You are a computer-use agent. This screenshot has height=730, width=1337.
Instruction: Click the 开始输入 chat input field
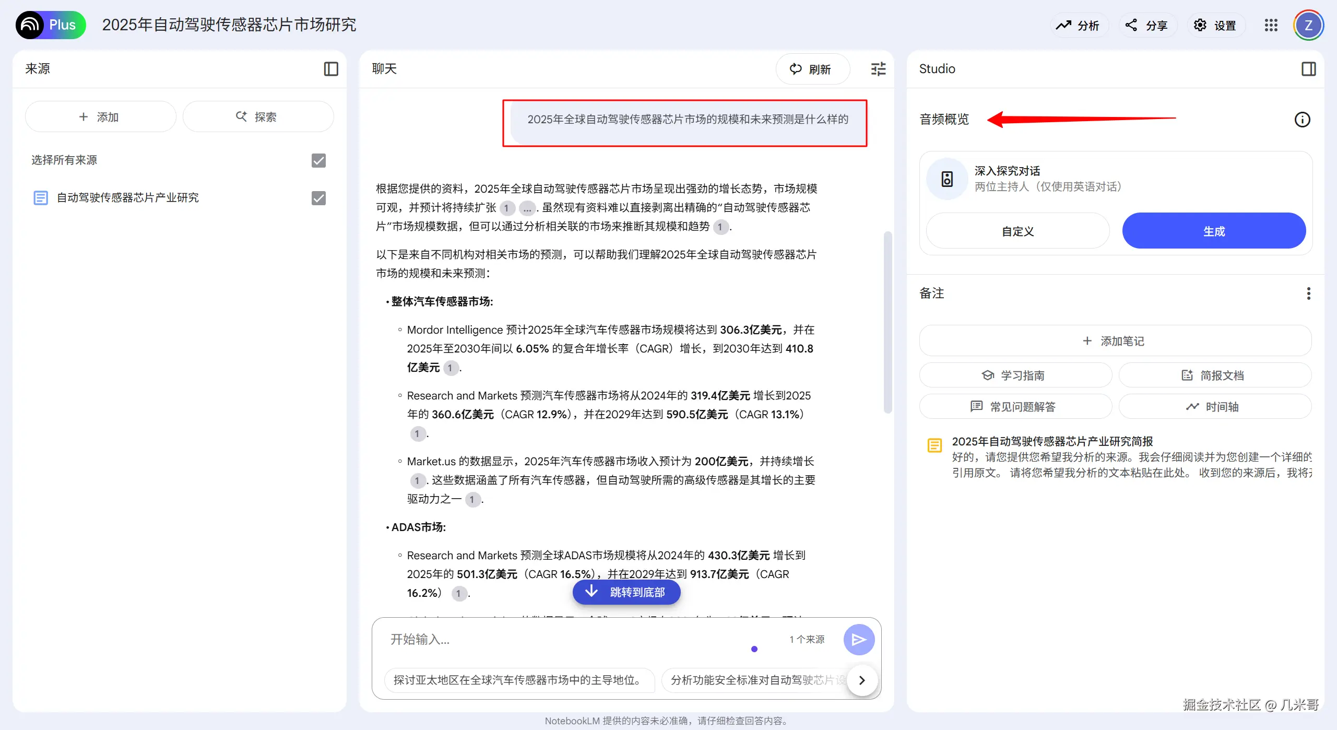(x=522, y=639)
